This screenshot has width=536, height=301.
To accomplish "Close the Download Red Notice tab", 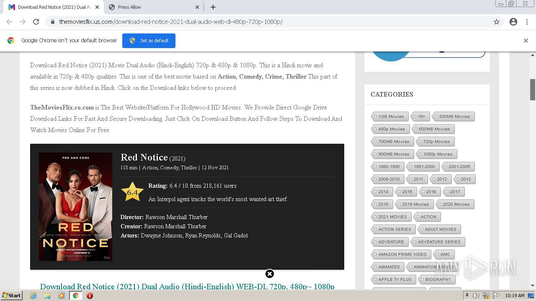I will pyautogui.click(x=97, y=7).
